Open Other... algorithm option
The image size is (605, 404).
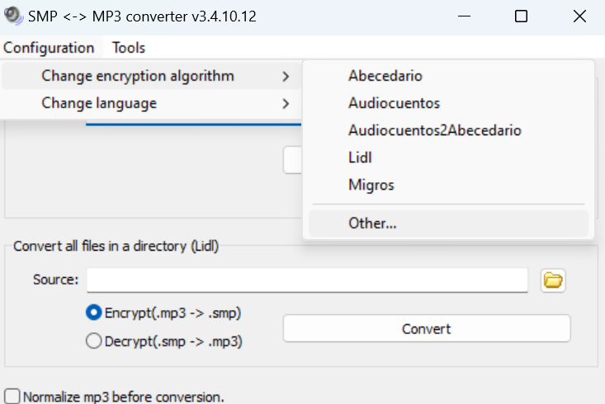tap(372, 223)
